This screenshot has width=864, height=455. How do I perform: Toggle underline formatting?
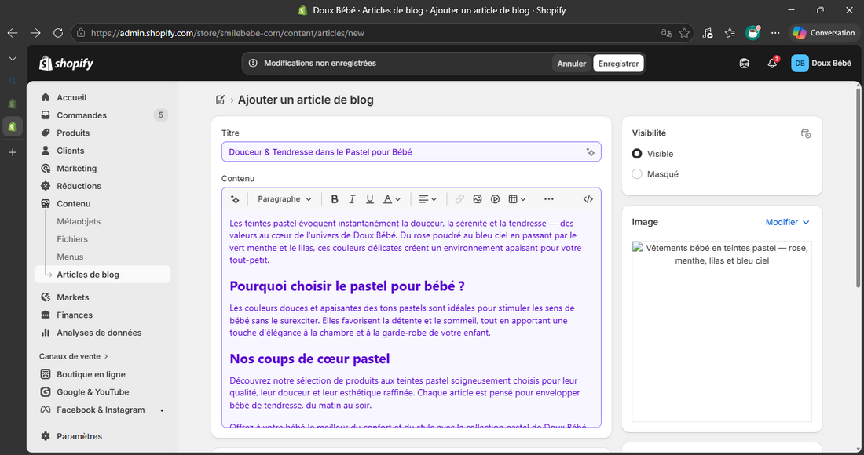pos(370,199)
